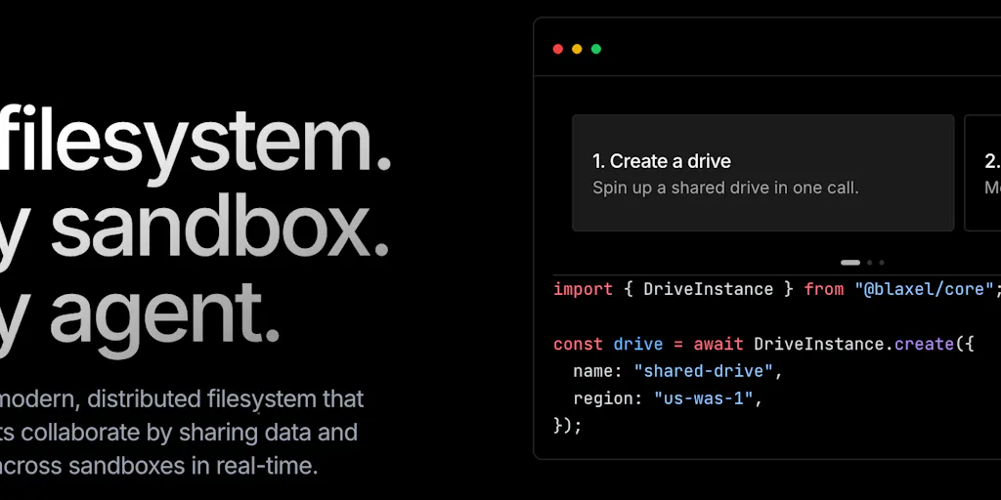1001x500 pixels.
Task: Click the "import" keyword in code
Action: [583, 289]
